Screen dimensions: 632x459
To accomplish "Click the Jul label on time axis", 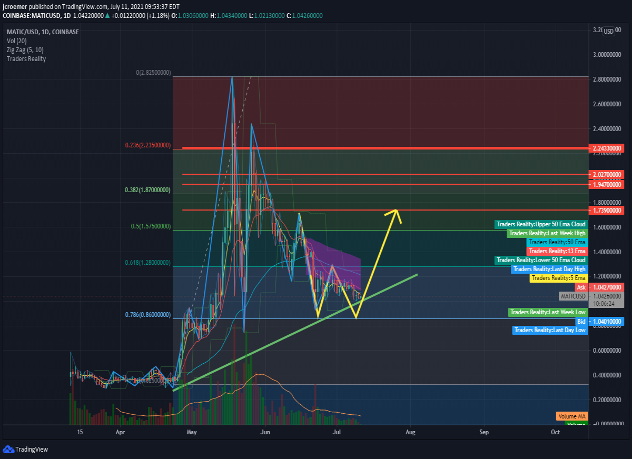I will [336, 432].
